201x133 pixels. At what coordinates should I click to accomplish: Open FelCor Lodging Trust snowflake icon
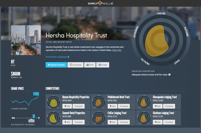99,118
